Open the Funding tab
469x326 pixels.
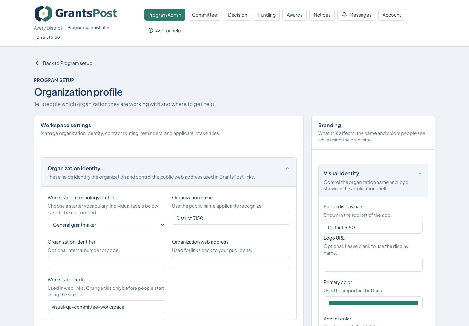pyautogui.click(x=267, y=15)
